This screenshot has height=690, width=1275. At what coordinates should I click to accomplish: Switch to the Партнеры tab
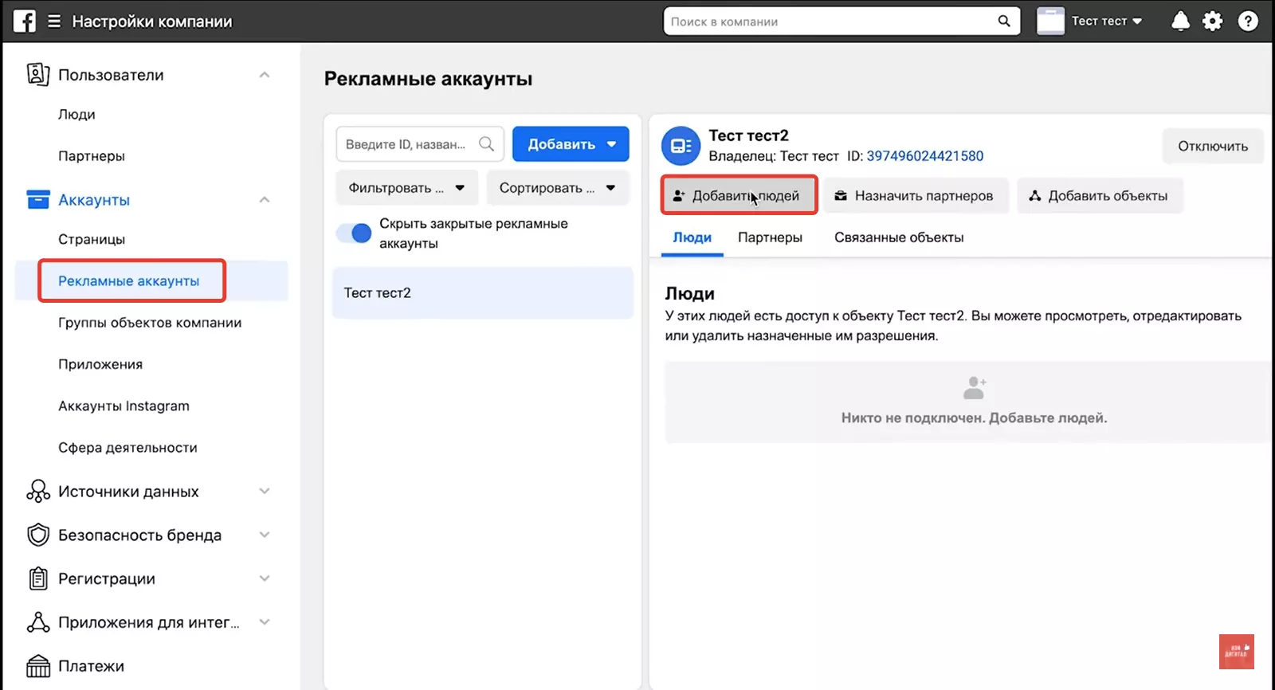(x=770, y=237)
